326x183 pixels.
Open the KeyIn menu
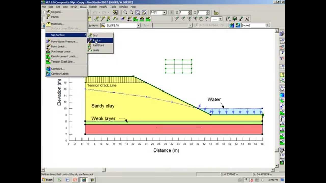(x=74, y=7)
